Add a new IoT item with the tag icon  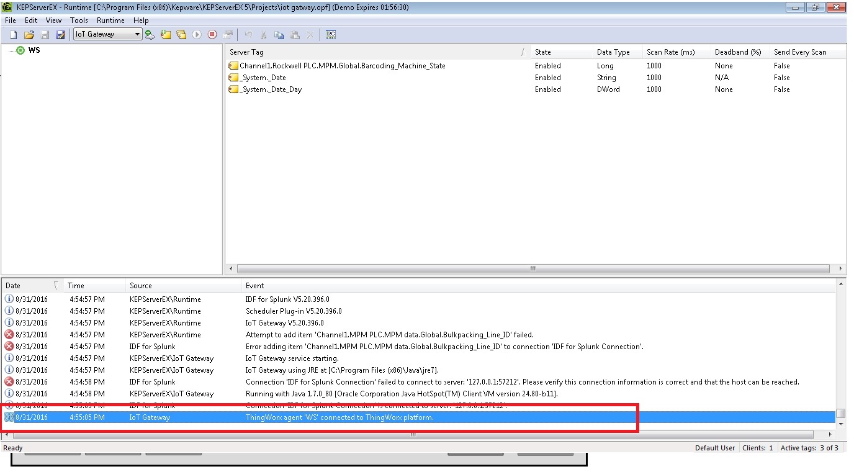(x=165, y=34)
